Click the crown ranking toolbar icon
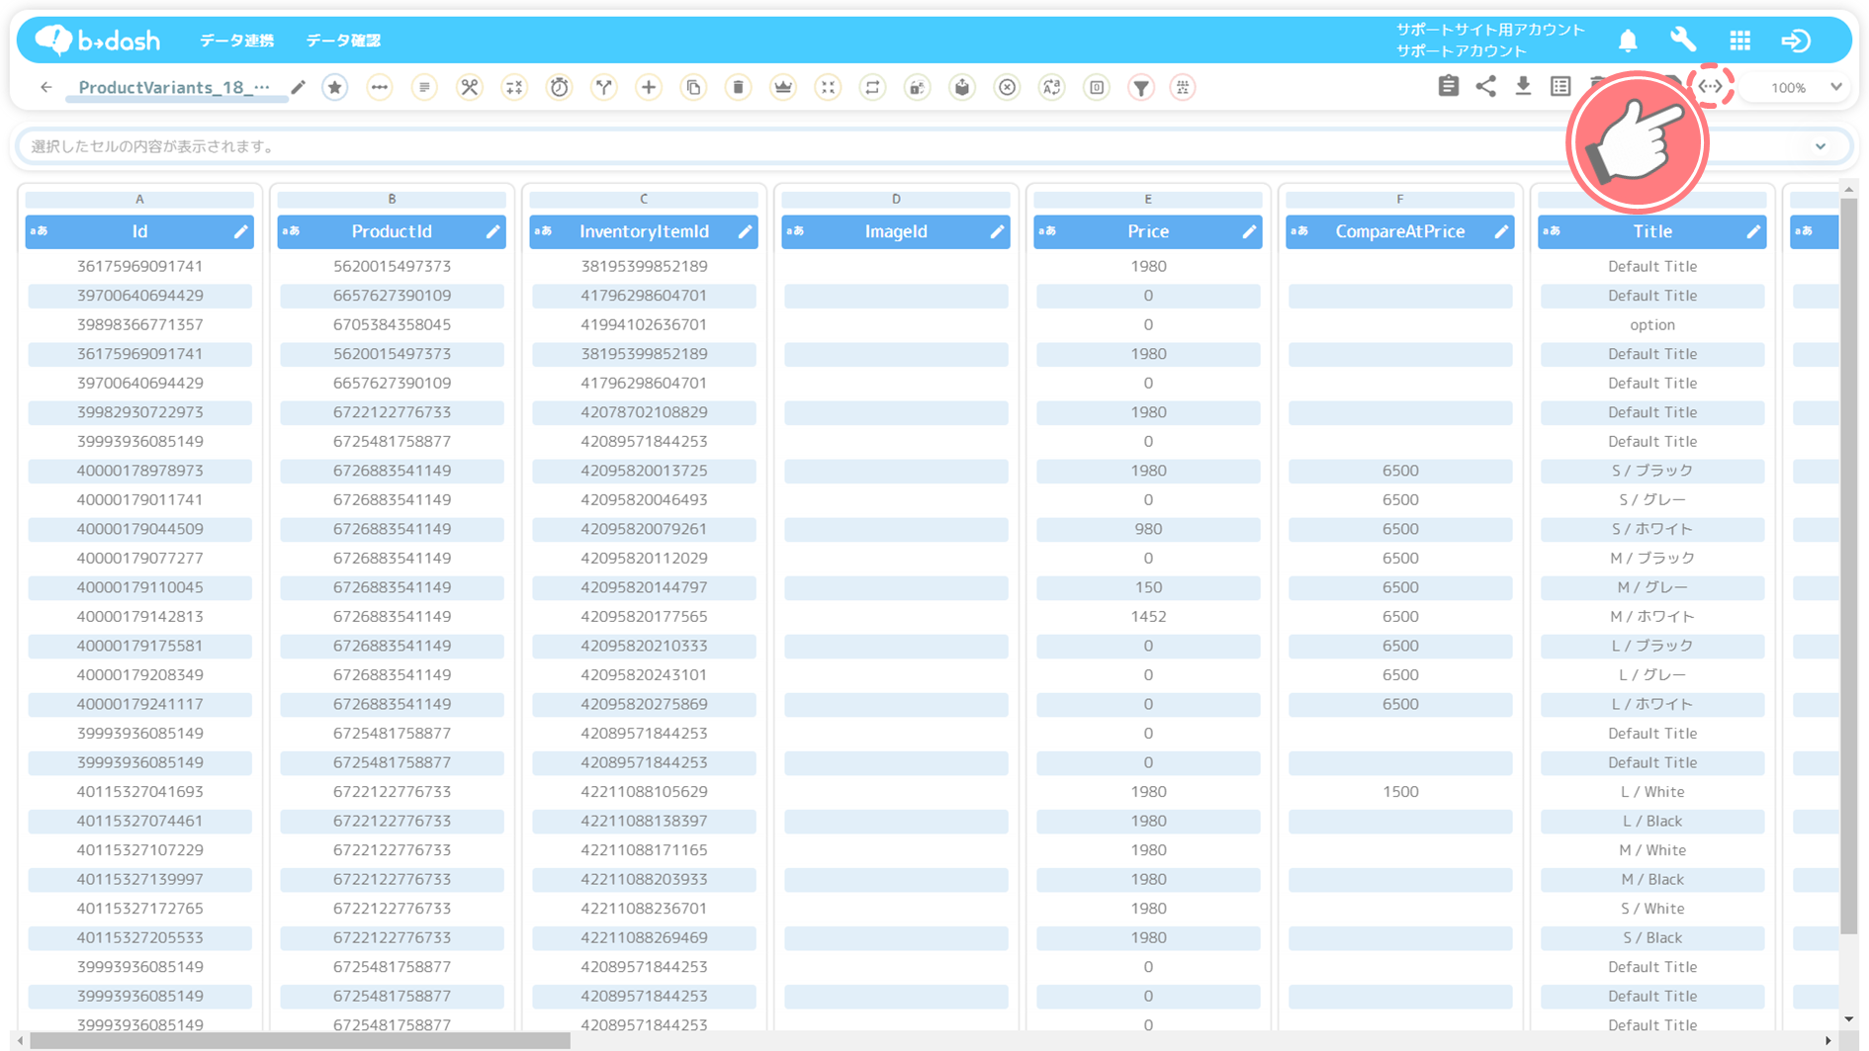 783,87
